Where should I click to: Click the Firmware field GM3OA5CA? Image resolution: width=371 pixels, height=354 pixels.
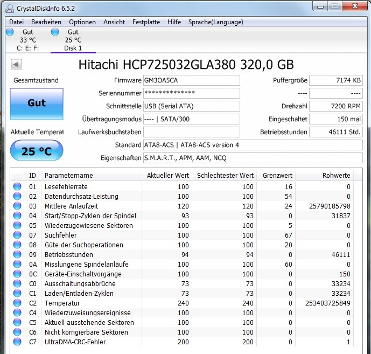[x=192, y=80]
